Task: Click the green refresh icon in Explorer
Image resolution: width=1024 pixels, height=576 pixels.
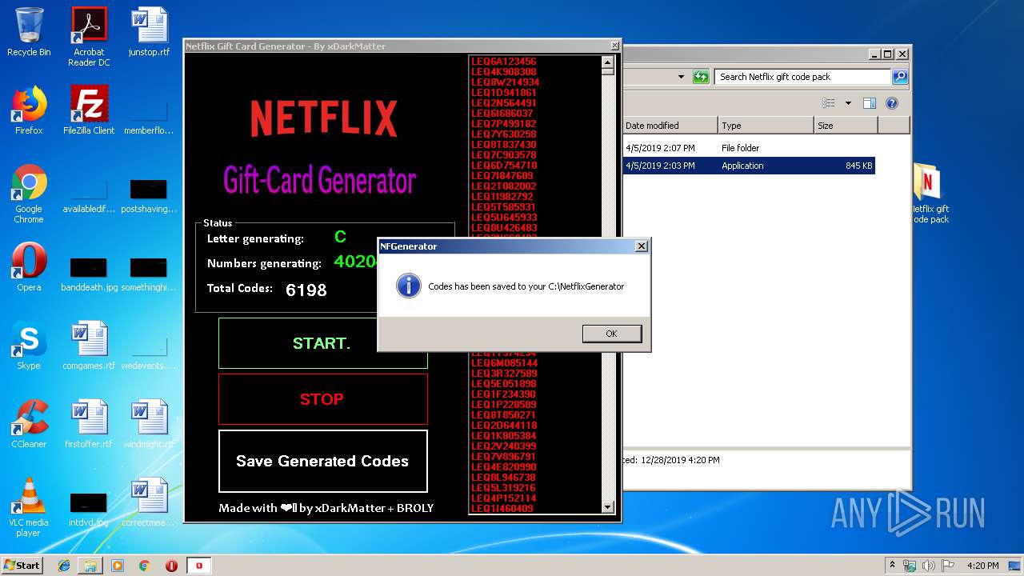Action: (x=701, y=77)
